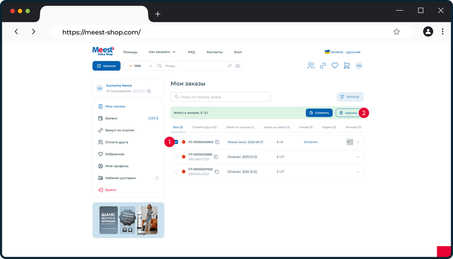Open the browser profile account icon

[428, 32]
